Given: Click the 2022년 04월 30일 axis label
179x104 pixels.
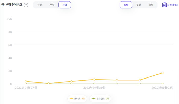Looking at the screenshot, I should pyautogui.click(x=94, y=88).
